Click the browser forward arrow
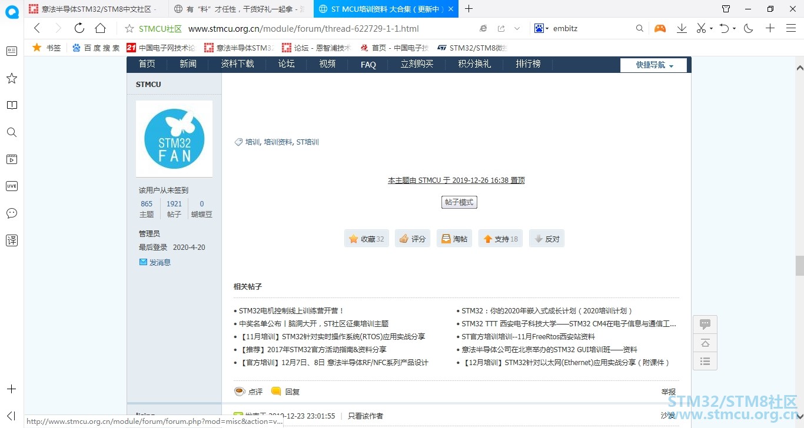Screen dimensions: 804x428 [x=58, y=28]
